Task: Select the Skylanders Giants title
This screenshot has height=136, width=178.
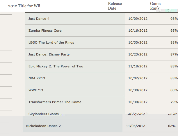Action: [44, 114]
